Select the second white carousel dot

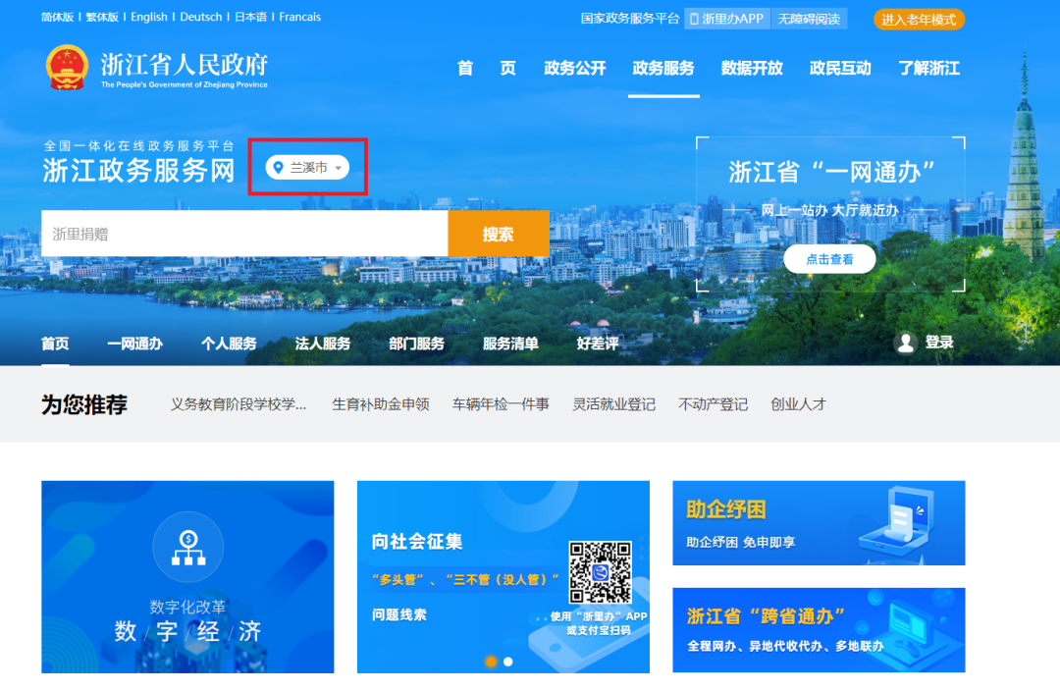click(x=508, y=662)
